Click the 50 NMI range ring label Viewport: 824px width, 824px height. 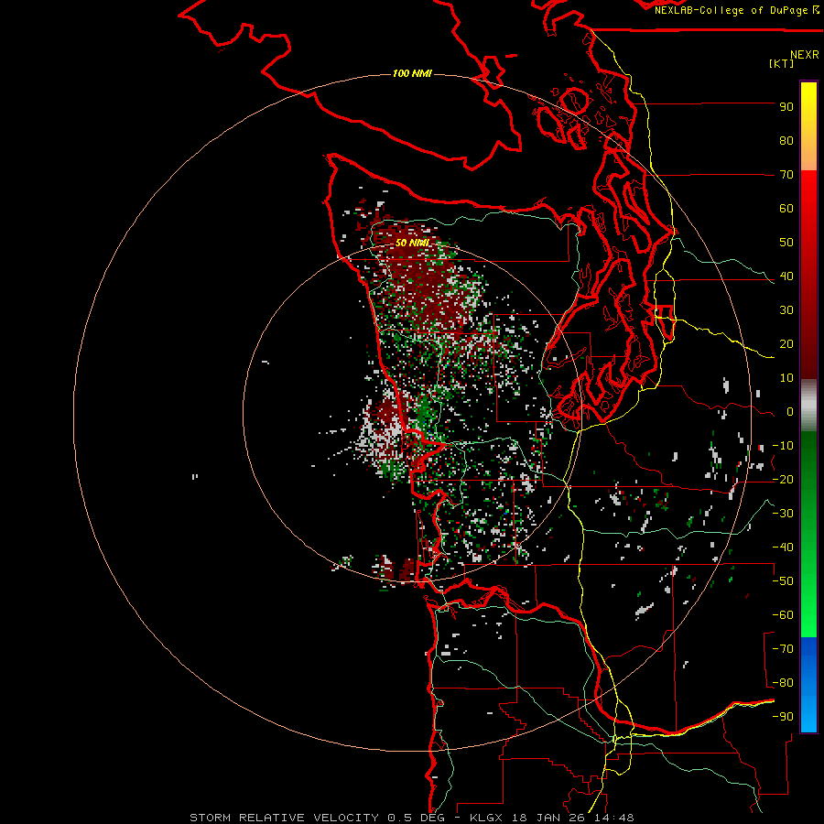pos(412,243)
